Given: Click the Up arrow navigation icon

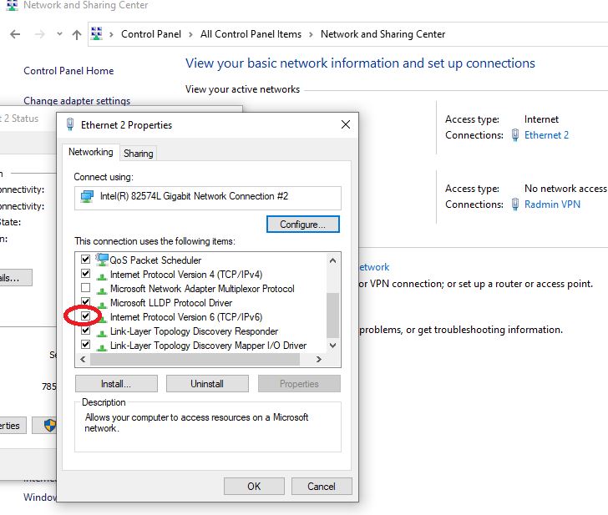Looking at the screenshot, I should tap(77, 34).
